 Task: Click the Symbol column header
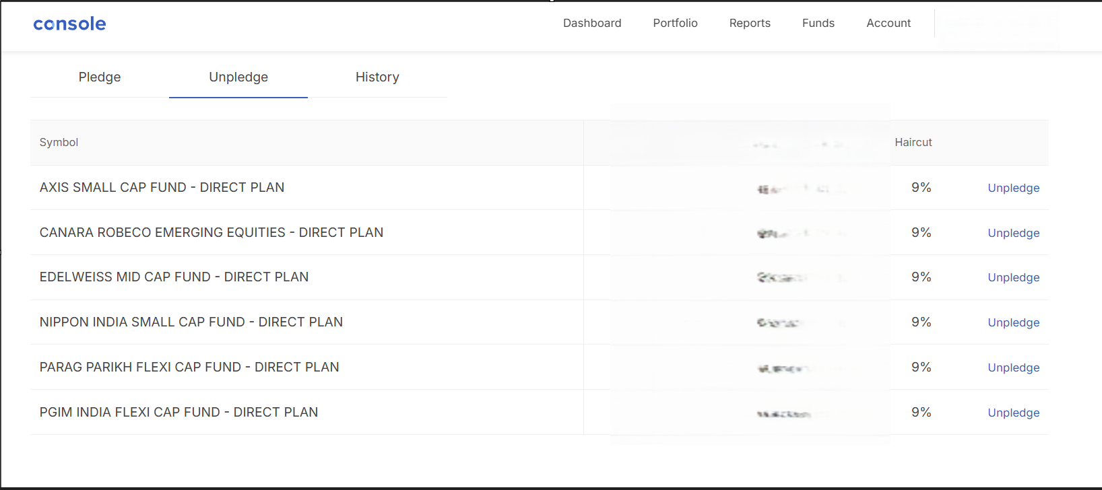point(59,142)
